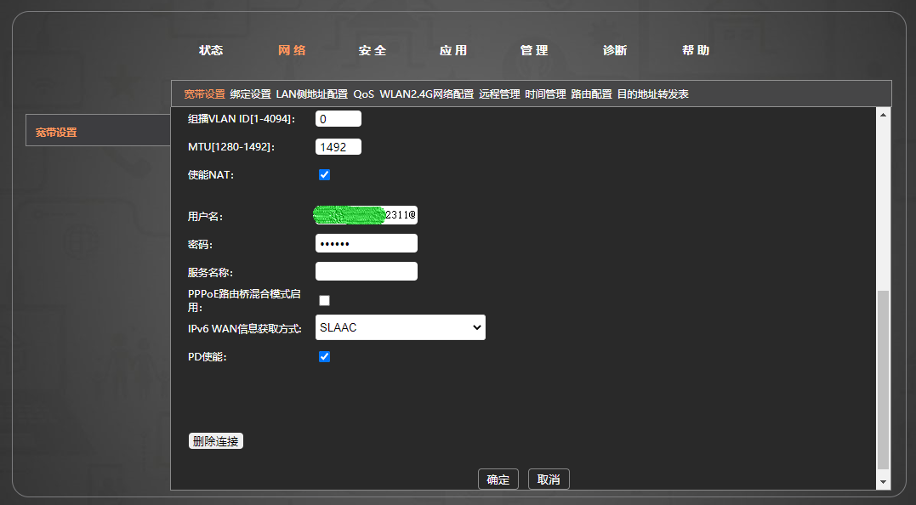Switch to the 状态 menu

click(210, 50)
